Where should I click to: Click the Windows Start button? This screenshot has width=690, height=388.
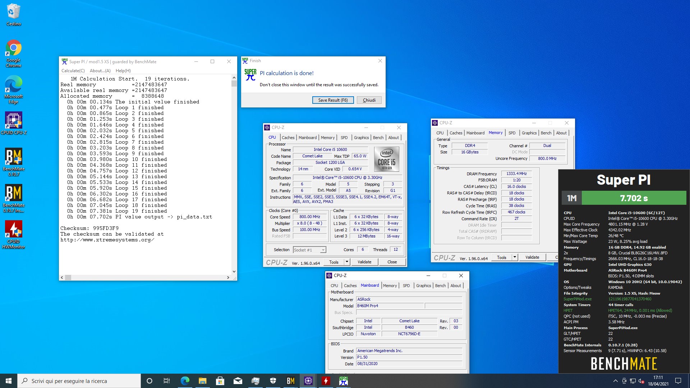point(9,381)
